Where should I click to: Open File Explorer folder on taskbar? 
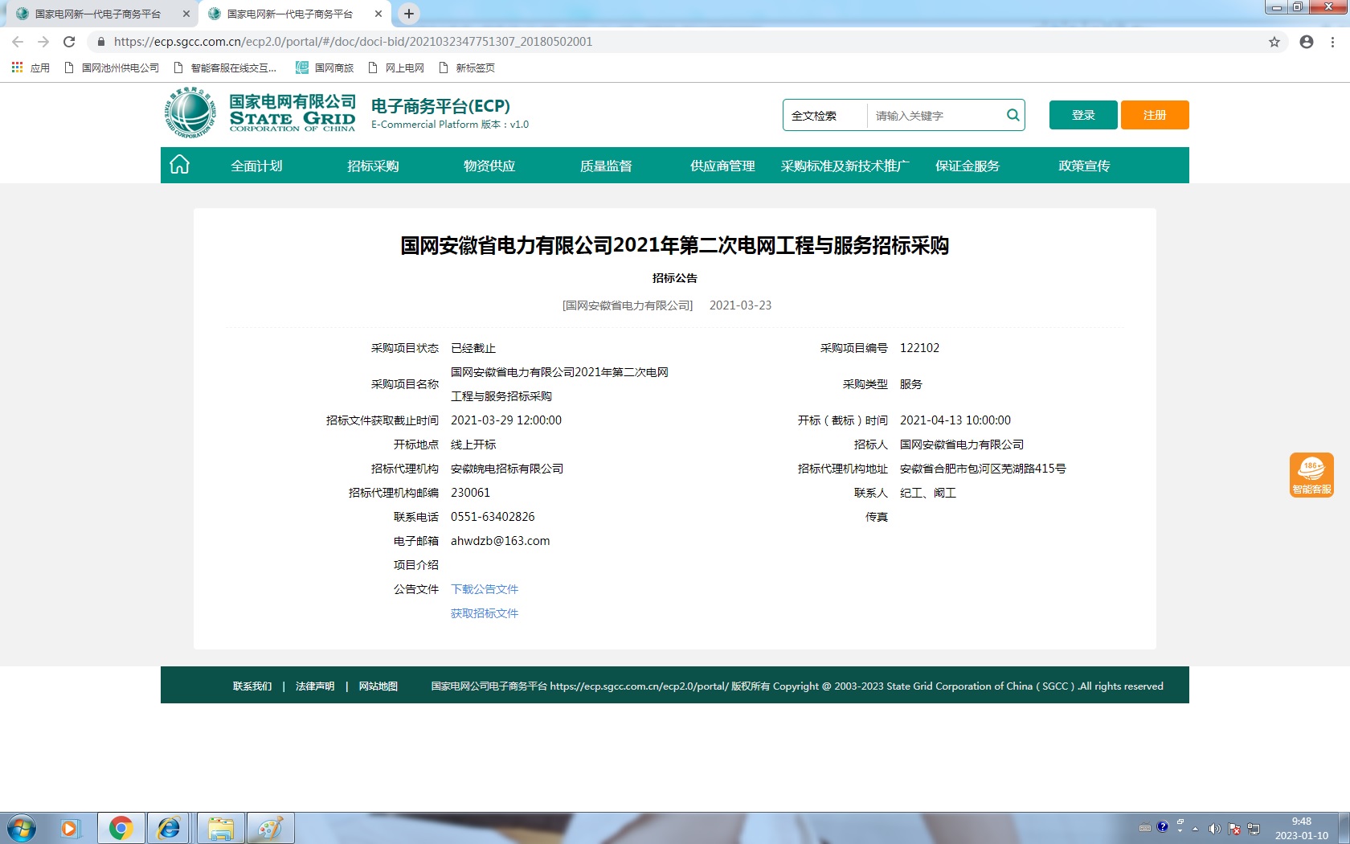pyautogui.click(x=220, y=828)
